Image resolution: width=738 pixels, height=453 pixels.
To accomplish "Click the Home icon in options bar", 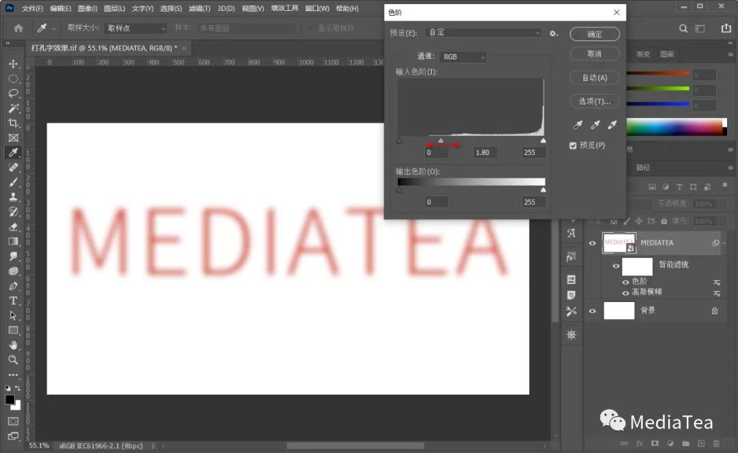I will point(18,28).
